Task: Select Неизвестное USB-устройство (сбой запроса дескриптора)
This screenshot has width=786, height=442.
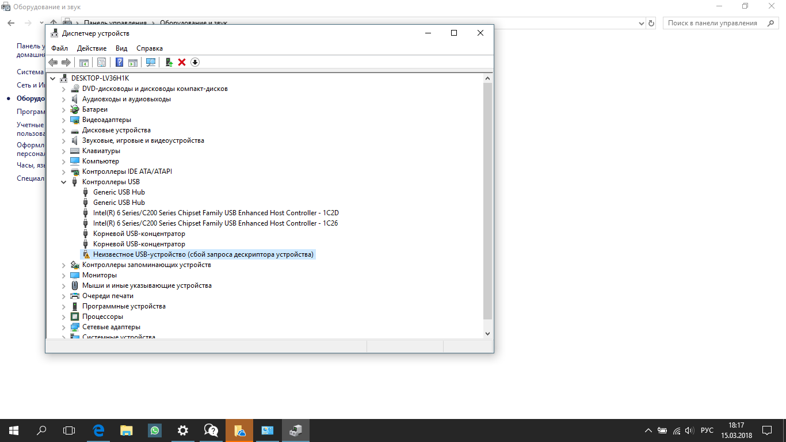Action: [204, 254]
